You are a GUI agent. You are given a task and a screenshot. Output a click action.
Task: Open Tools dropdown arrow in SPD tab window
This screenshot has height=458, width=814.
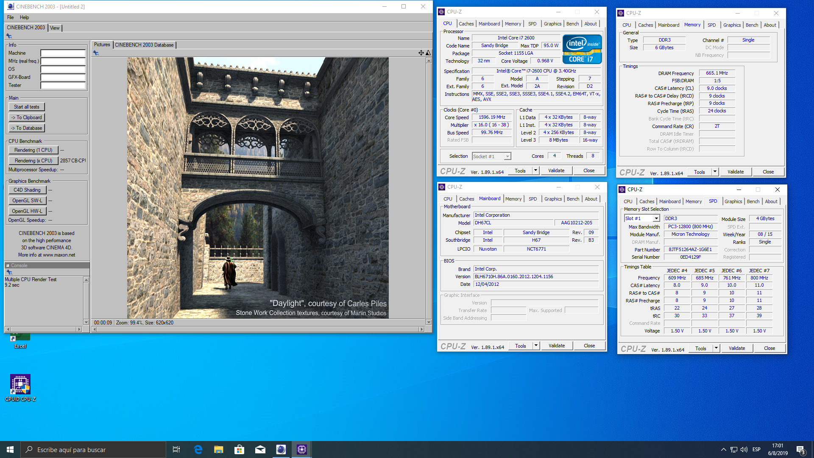click(x=716, y=348)
